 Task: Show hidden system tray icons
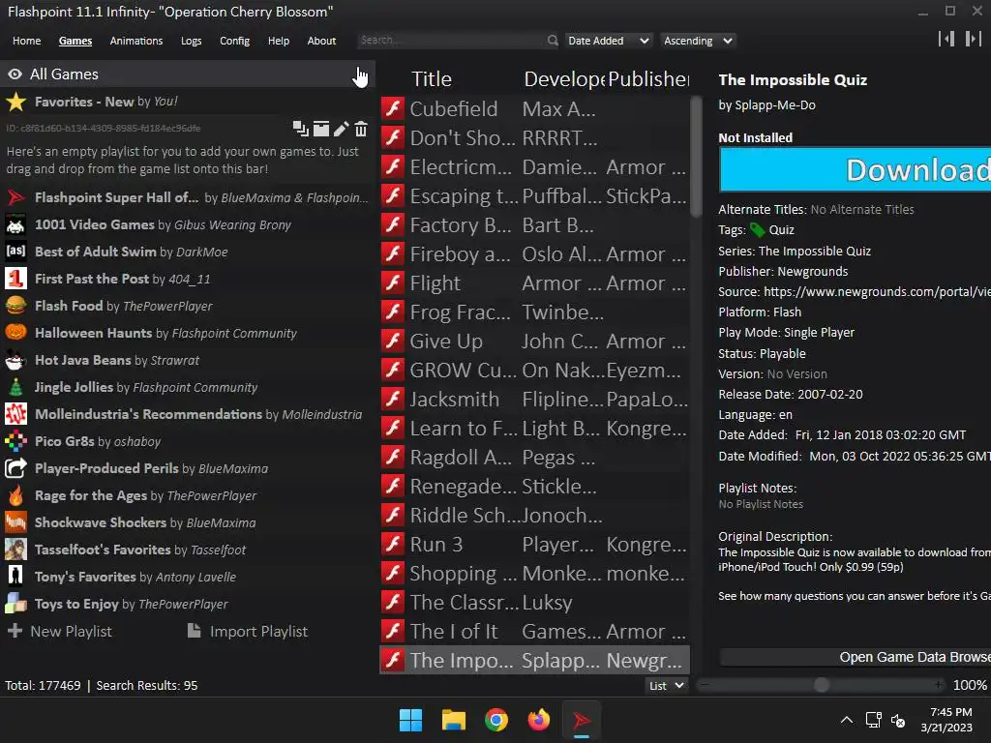coord(846,720)
